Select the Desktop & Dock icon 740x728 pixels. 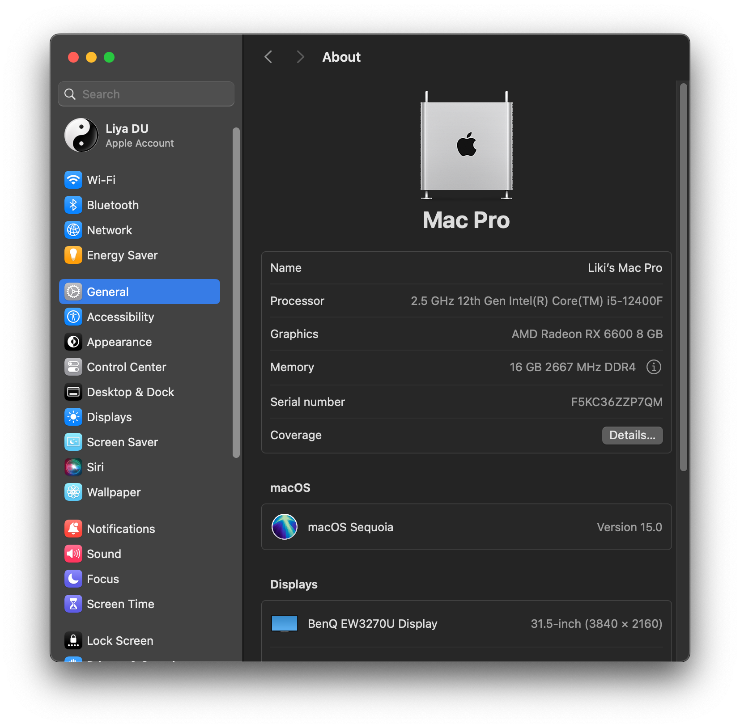(x=73, y=392)
